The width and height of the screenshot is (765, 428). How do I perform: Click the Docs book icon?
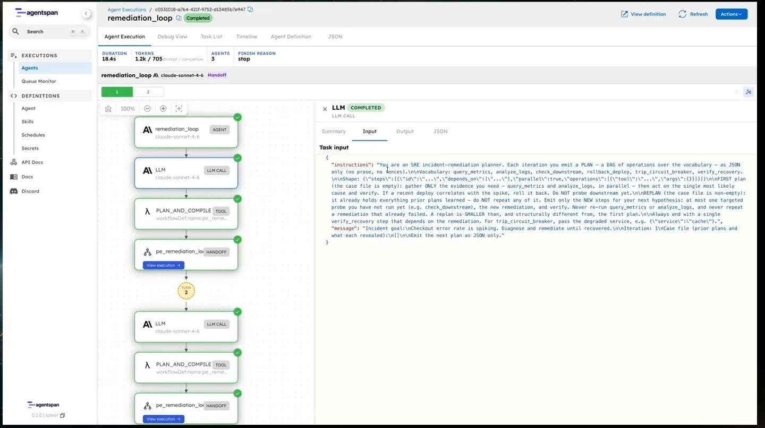[x=14, y=177]
